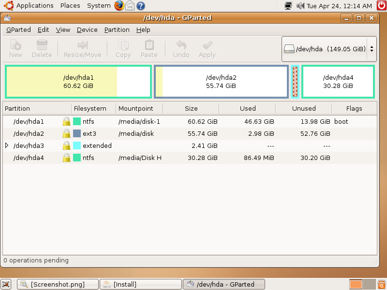Click the lock icon for /dev/hda2
Image resolution: width=387 pixels, height=290 pixels.
click(66, 133)
